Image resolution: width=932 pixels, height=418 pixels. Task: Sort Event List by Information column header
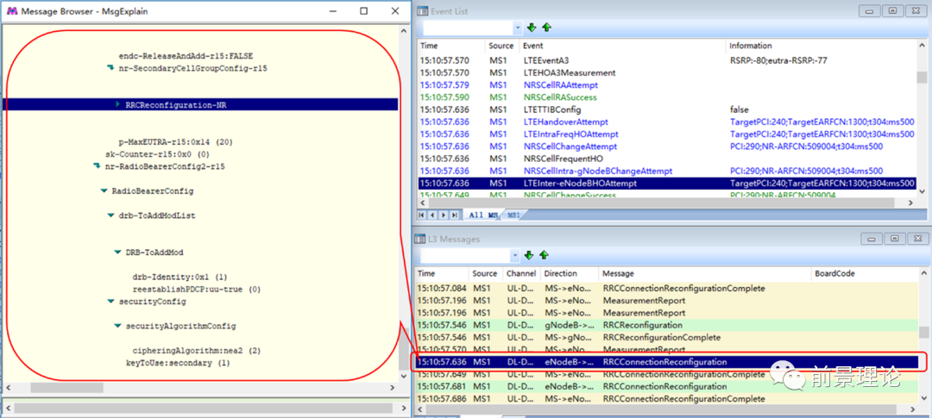(821, 45)
